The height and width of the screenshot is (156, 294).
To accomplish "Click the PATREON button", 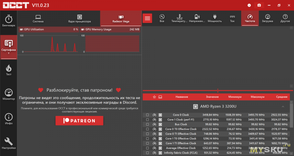I will 79,121.
